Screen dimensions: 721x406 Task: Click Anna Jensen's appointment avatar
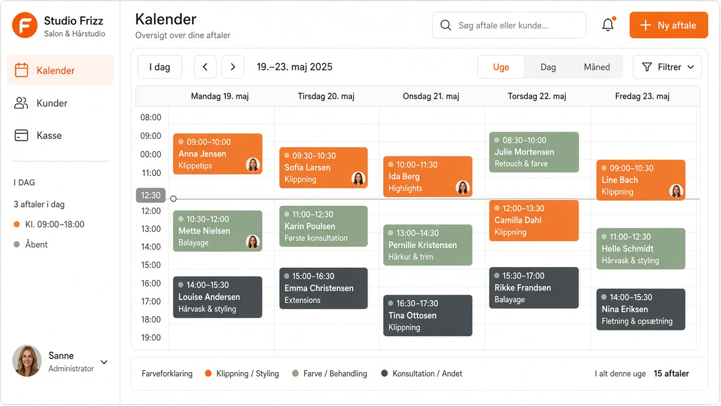pyautogui.click(x=253, y=165)
